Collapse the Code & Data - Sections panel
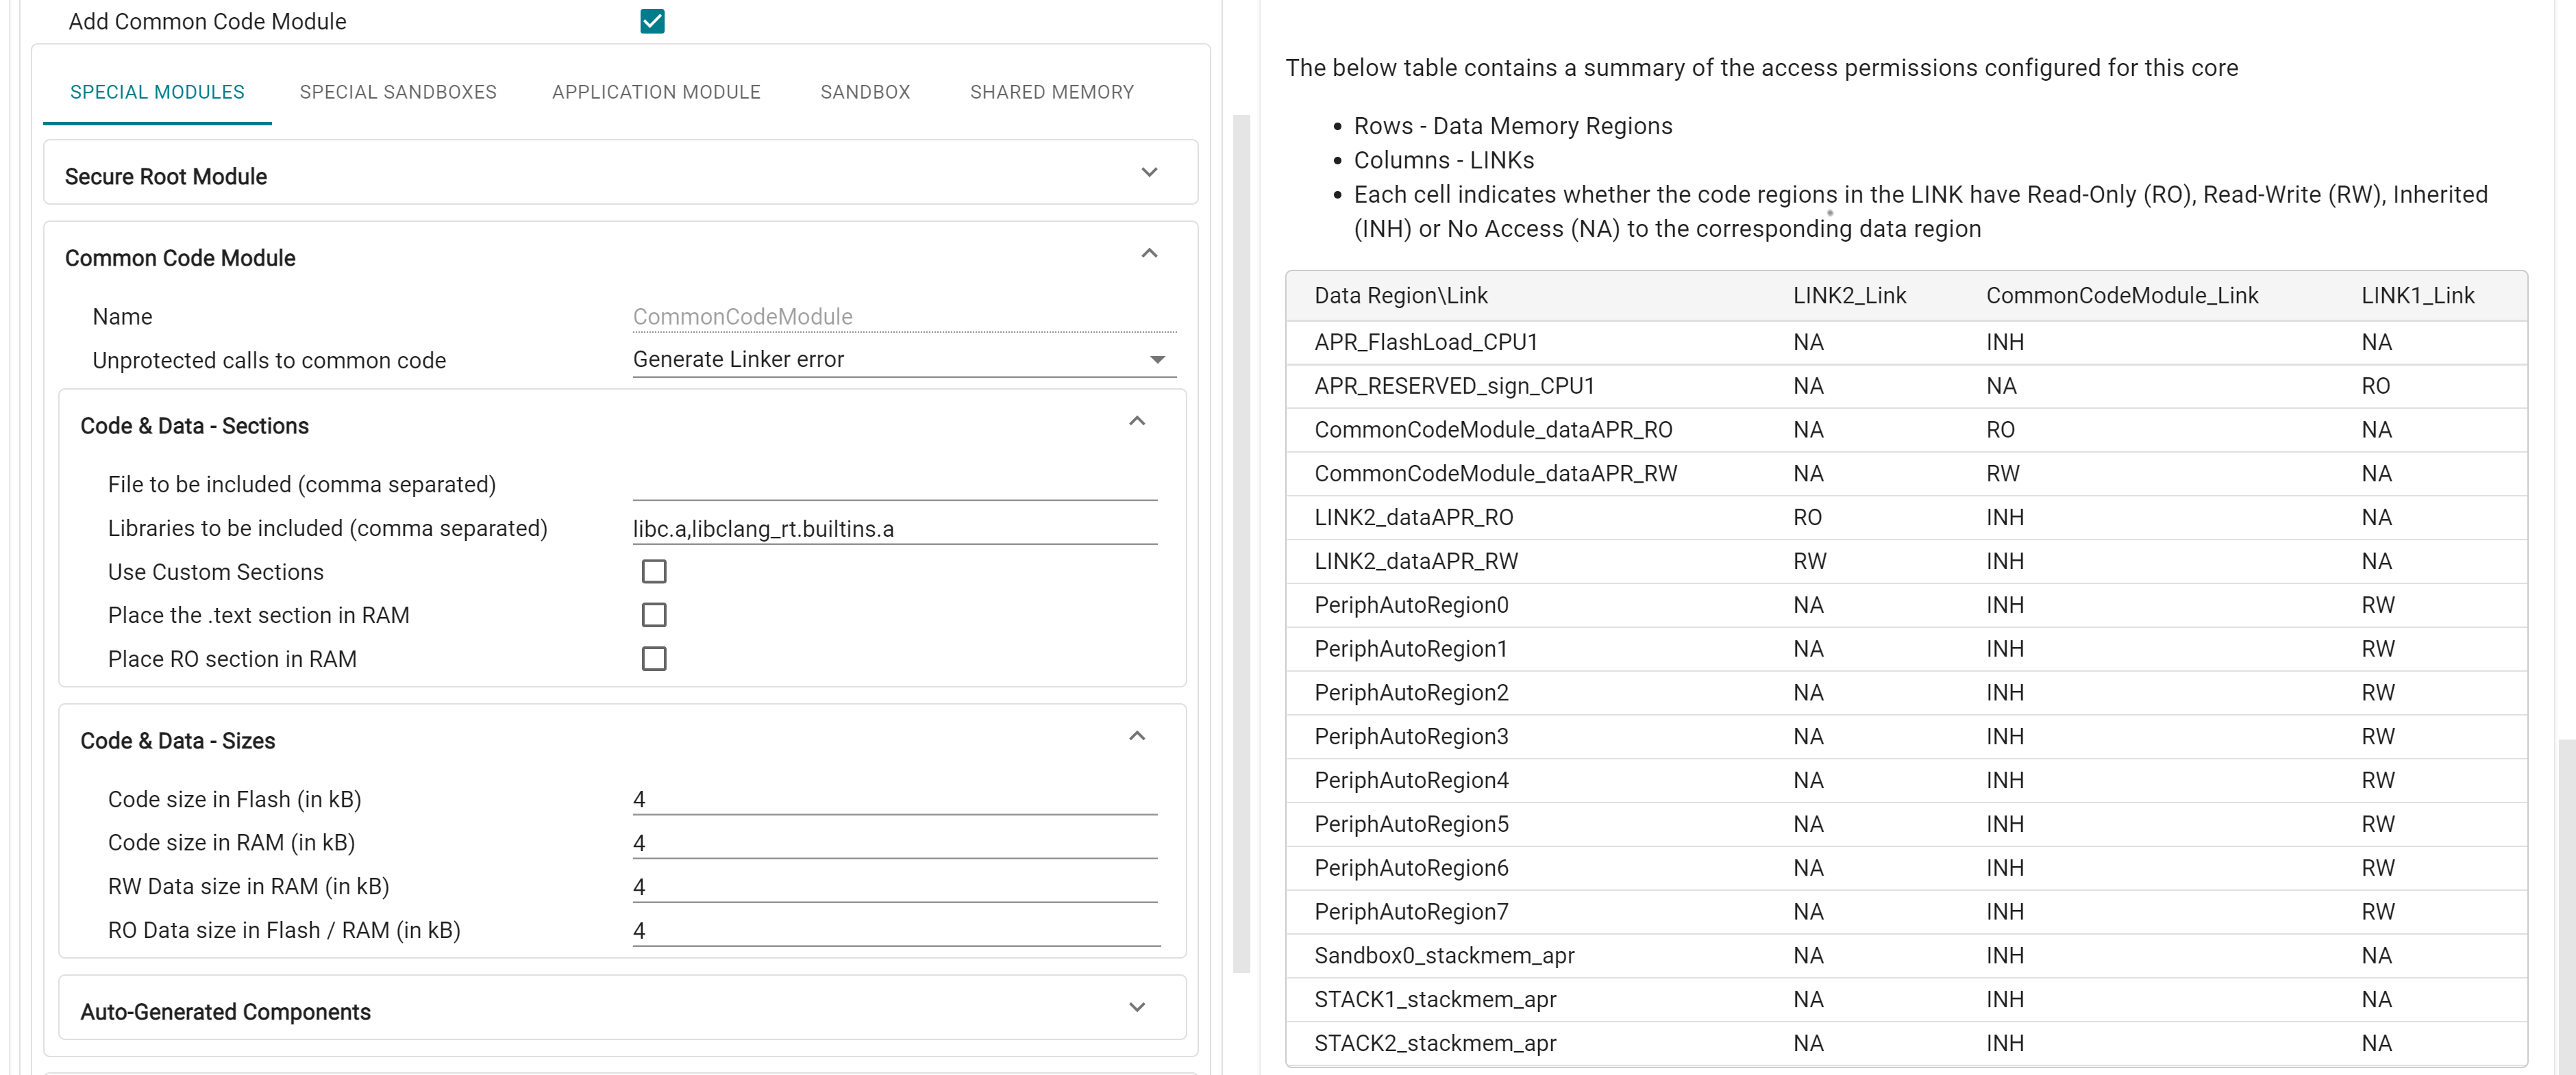Screen dimensions: 2576x1075 click(x=1136, y=420)
